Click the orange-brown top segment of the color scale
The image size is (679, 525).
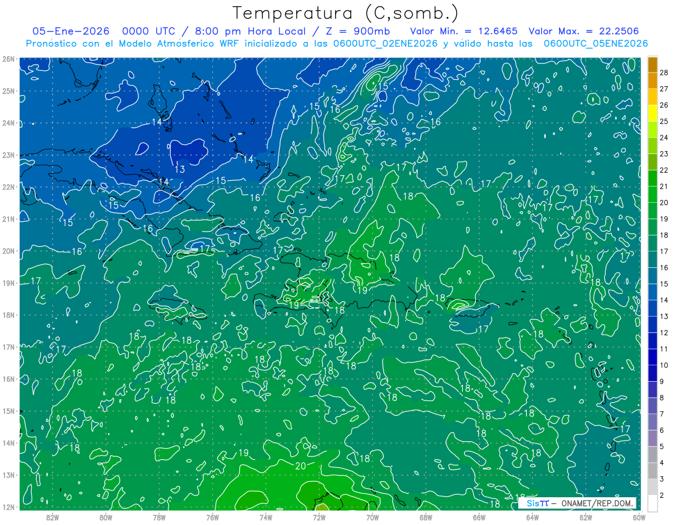(652, 65)
